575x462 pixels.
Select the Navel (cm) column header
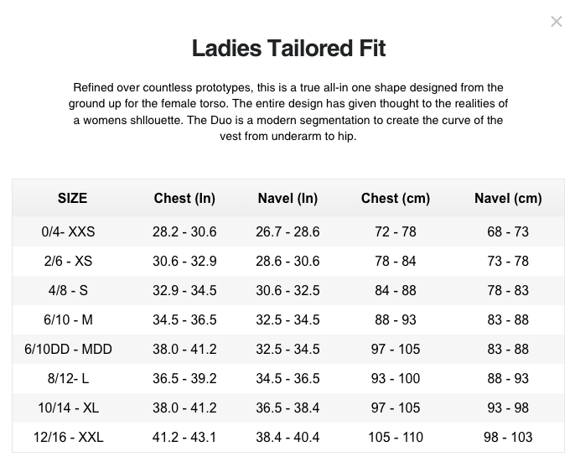click(x=508, y=198)
